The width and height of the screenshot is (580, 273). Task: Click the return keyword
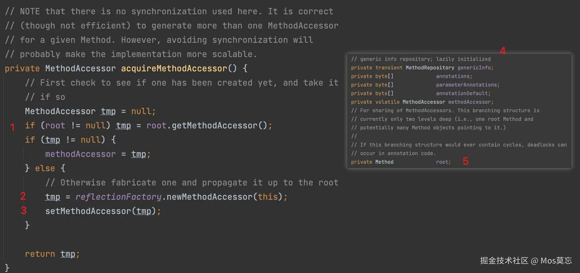[x=40, y=254]
